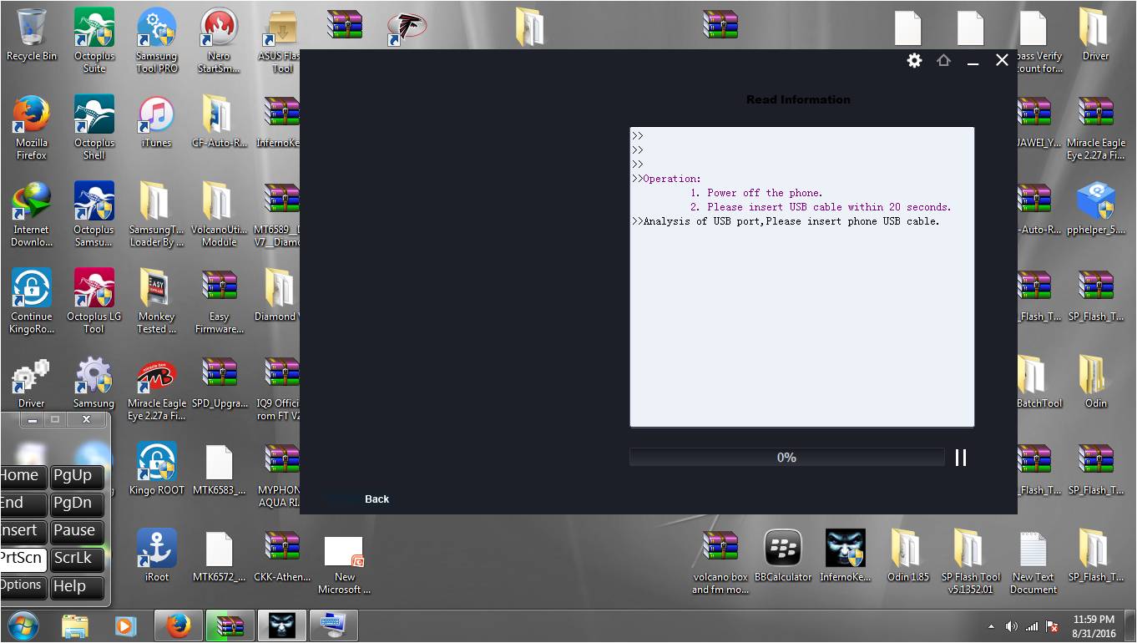
Task: Launch the Octoplus Shell shortcut
Action: click(x=94, y=127)
